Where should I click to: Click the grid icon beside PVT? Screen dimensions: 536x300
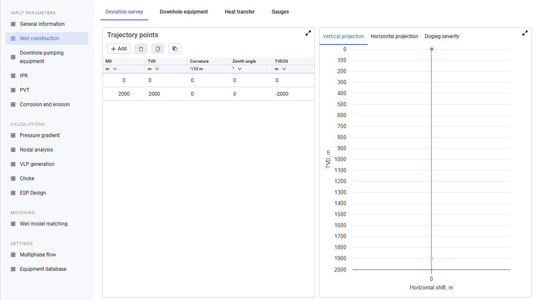click(13, 90)
